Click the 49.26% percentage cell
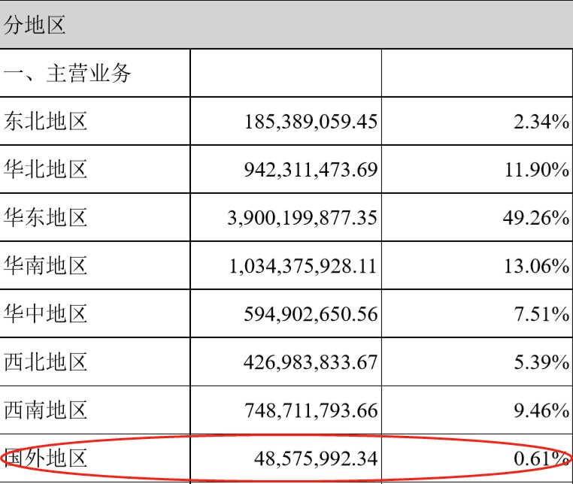Image resolution: width=573 pixels, height=484 pixels. click(535, 218)
